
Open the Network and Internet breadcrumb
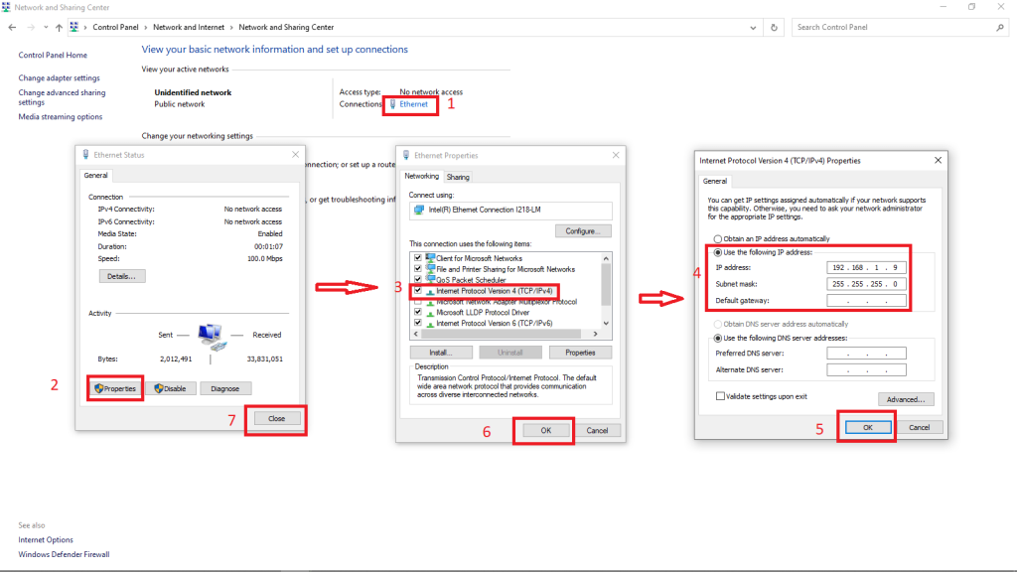click(x=189, y=27)
